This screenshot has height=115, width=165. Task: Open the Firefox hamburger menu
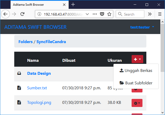(x=160, y=14)
